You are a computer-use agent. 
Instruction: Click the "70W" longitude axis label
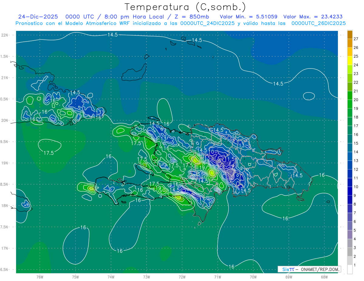[x=253, y=277]
